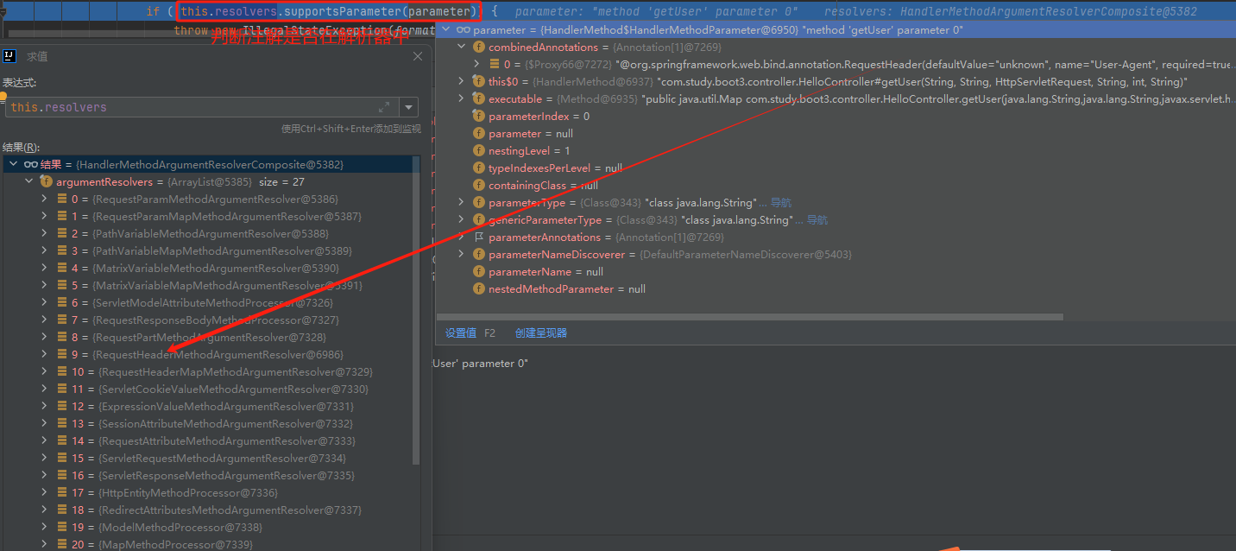Image resolution: width=1236 pixels, height=551 pixels.
Task: Select the 'parameter = null' field row
Action: [836, 133]
